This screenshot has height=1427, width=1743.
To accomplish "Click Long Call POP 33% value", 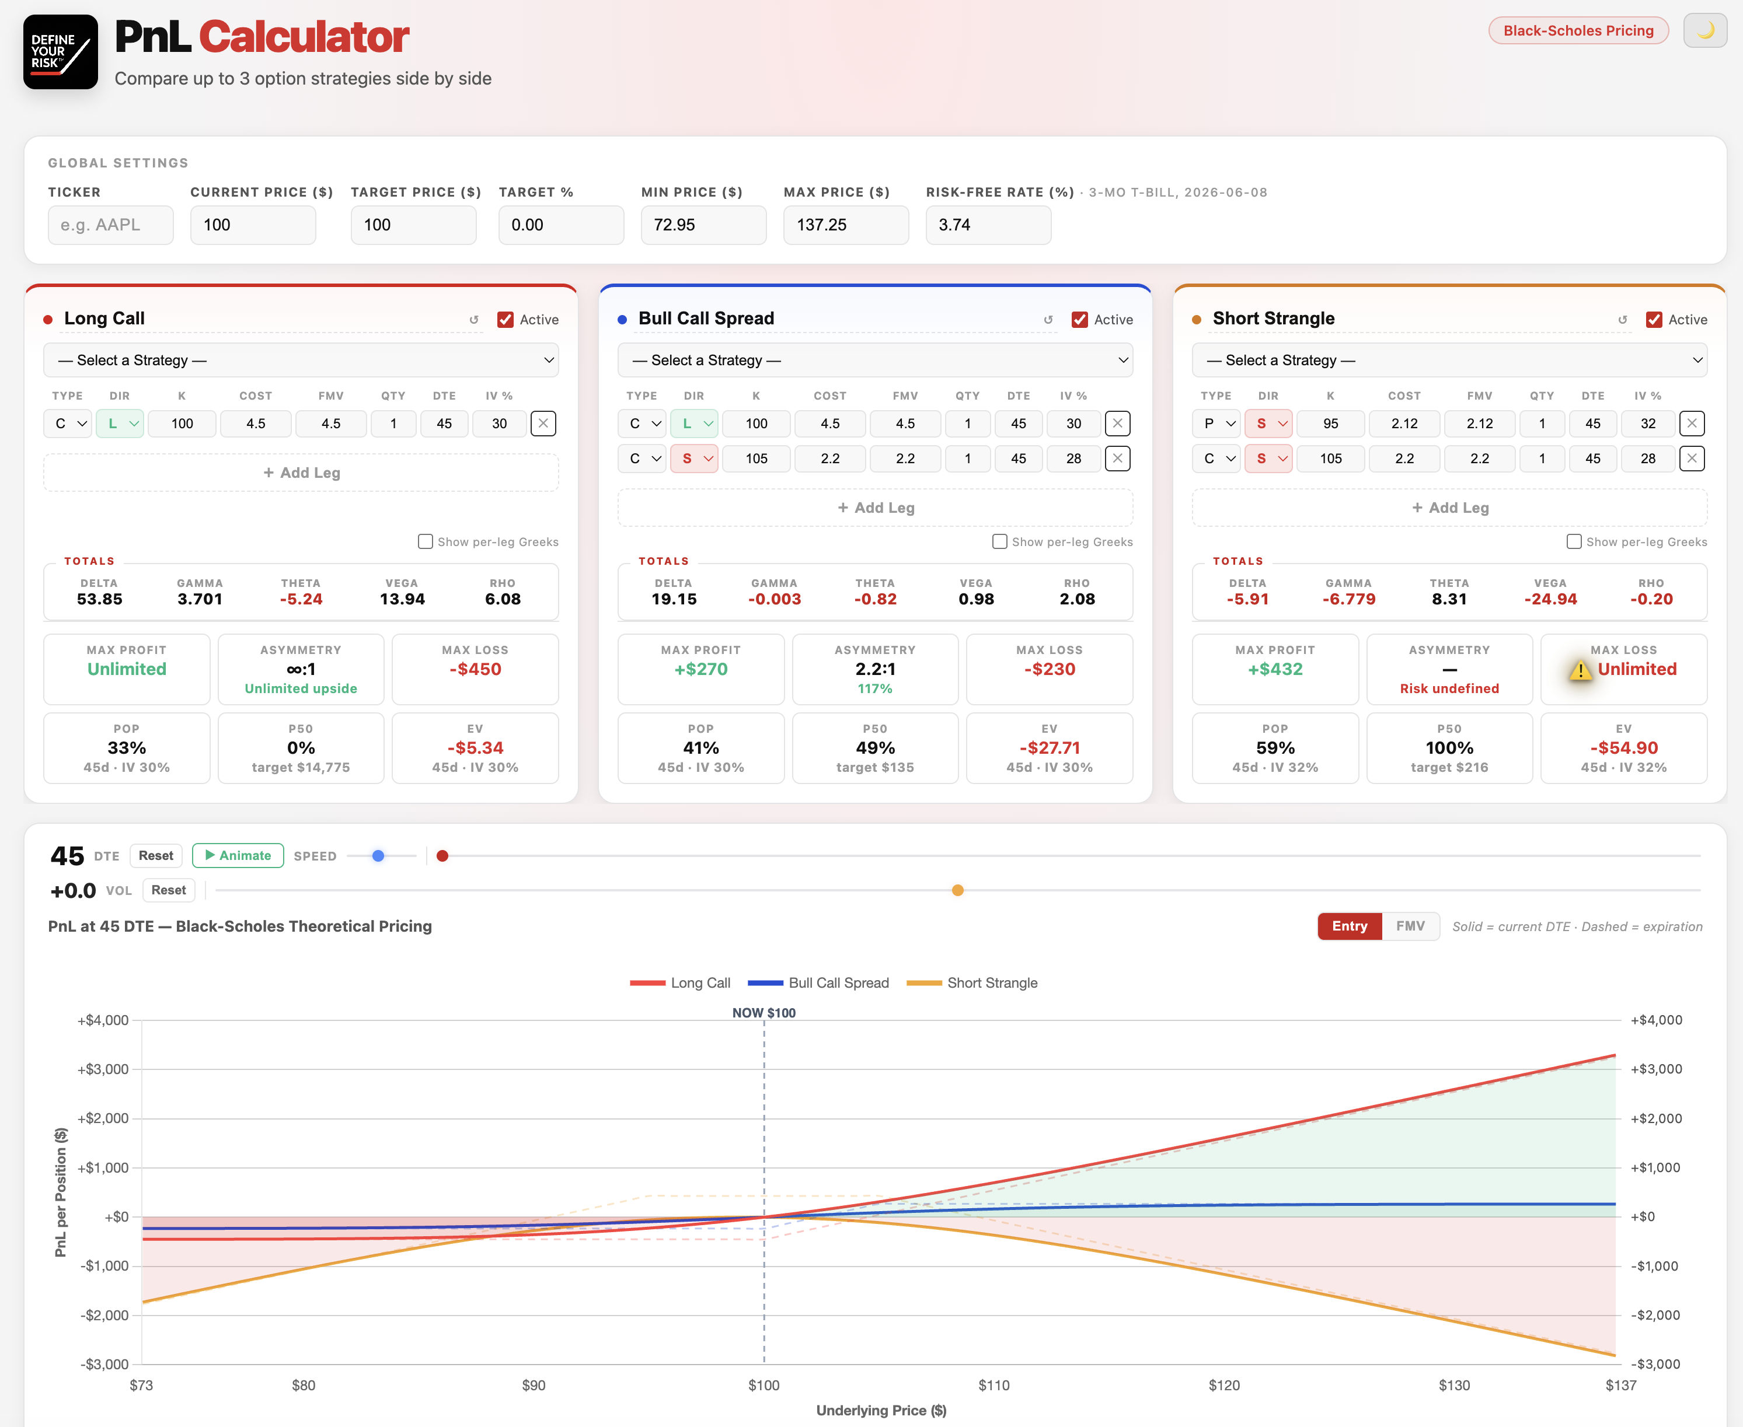I will pos(127,748).
